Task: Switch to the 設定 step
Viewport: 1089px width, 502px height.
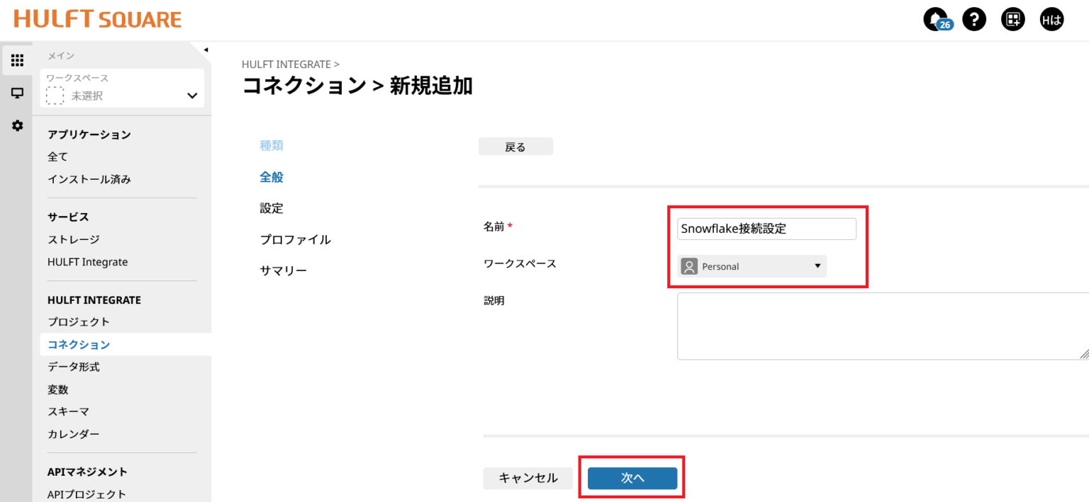Action: pos(272,208)
